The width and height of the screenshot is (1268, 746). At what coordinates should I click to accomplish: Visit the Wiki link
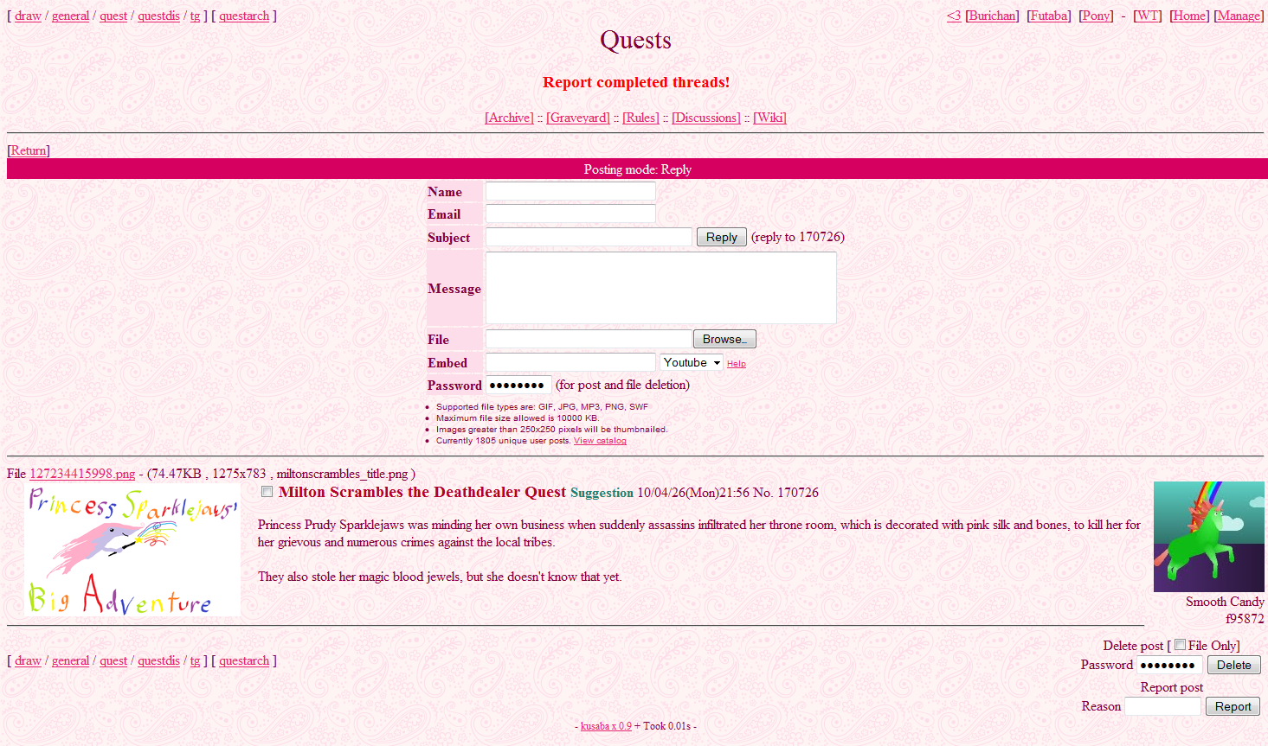(769, 118)
